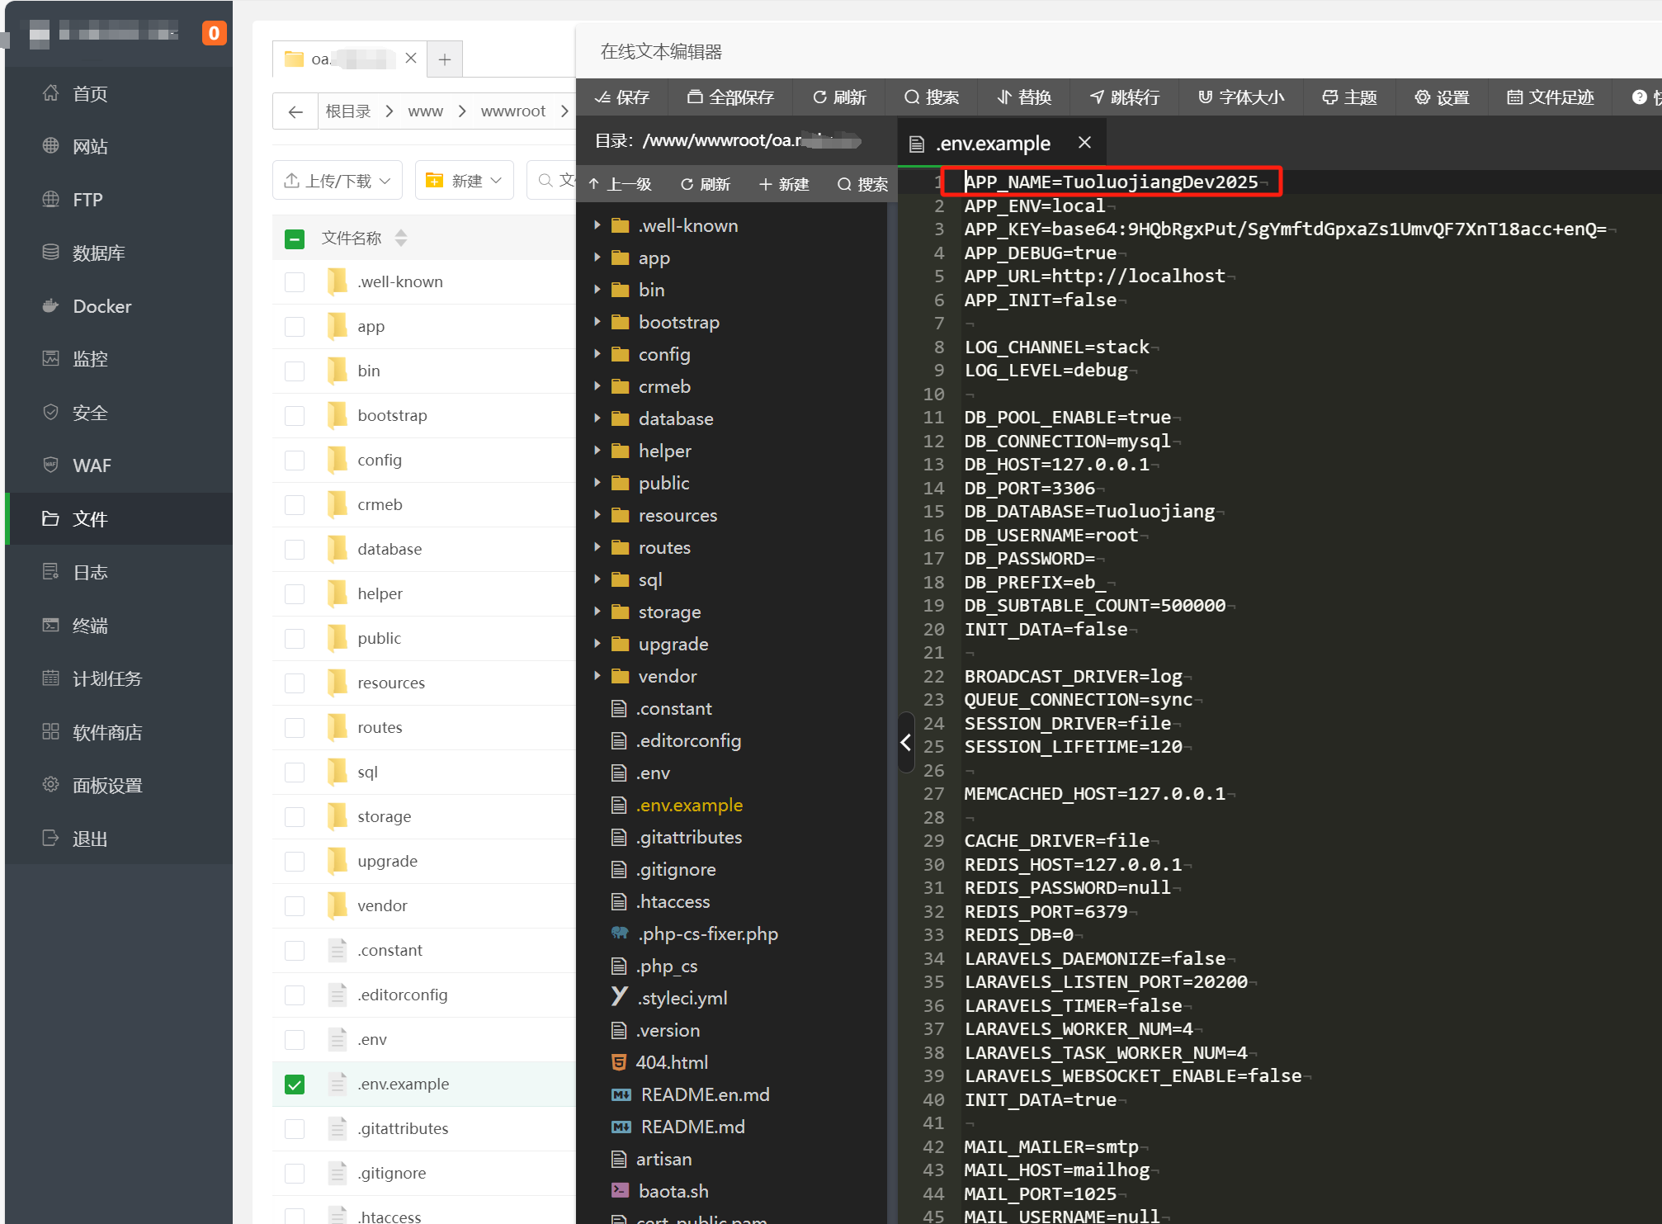Viewport: 1662px width, 1224px height.
Task: Open the 软件商店 software store item
Action: click(x=107, y=732)
